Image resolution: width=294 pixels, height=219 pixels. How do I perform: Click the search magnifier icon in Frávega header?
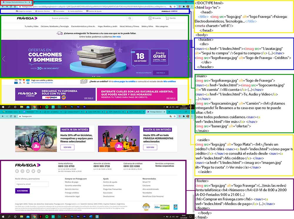pos(130,18)
